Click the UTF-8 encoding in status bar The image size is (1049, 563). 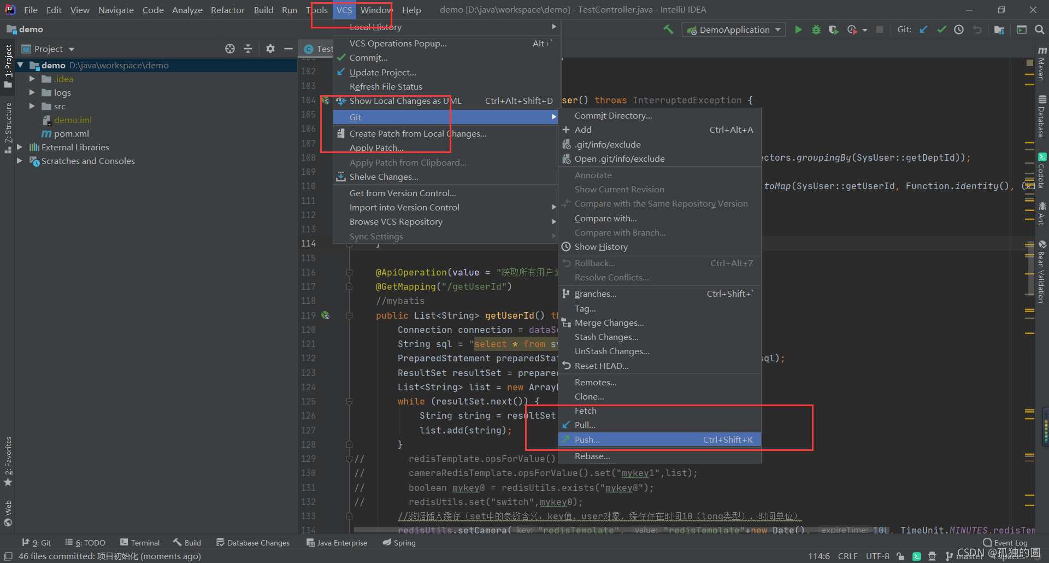(x=877, y=556)
